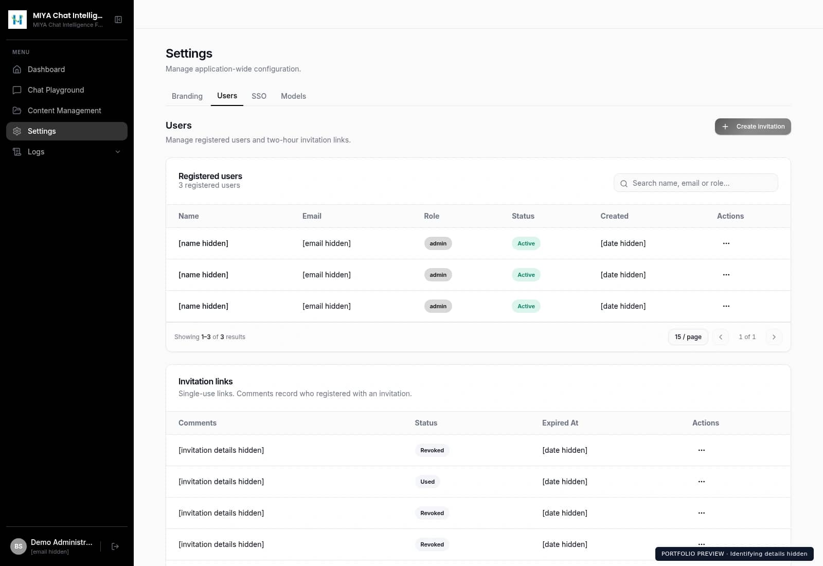Viewport: 823px width, 566px height.
Task: Click the logout icon beside Demo Administrator
Action: 115,546
